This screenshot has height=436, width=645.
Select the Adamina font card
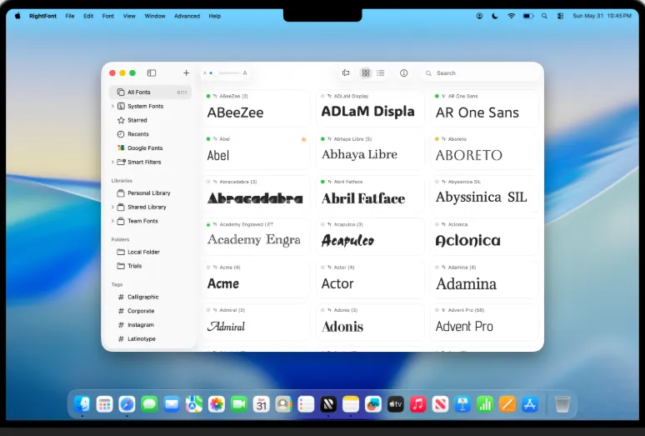[x=484, y=280]
